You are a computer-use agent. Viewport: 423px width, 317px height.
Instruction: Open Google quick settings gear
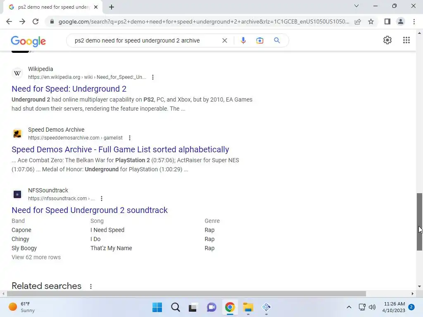[x=387, y=40]
